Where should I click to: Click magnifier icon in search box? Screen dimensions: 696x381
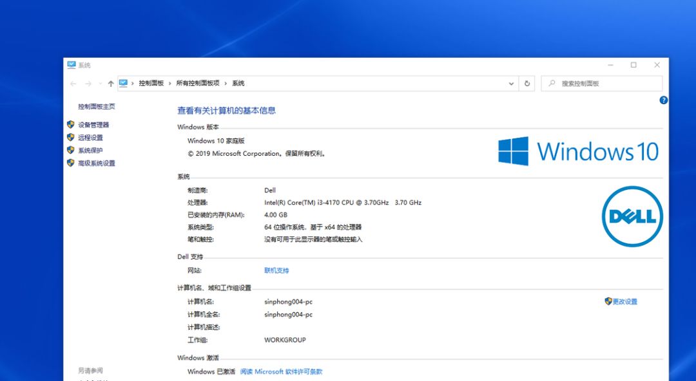pyautogui.click(x=552, y=83)
